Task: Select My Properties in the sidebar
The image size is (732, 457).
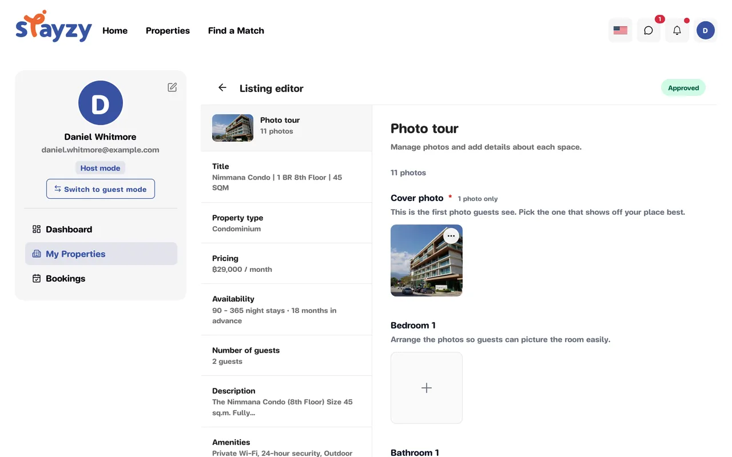Action: [x=101, y=254]
